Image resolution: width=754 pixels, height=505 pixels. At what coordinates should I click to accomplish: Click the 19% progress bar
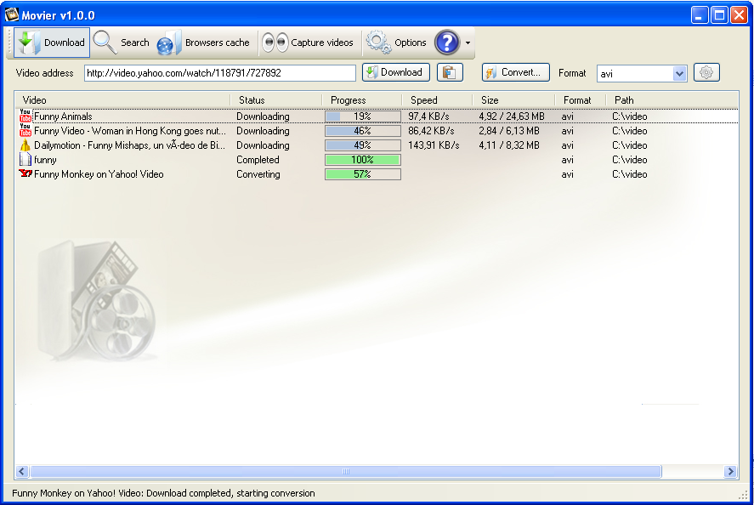click(x=363, y=116)
